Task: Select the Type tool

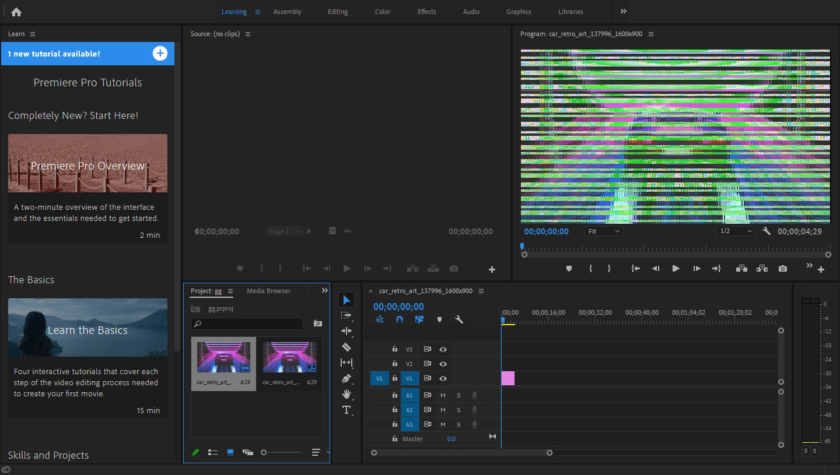Action: (x=346, y=410)
